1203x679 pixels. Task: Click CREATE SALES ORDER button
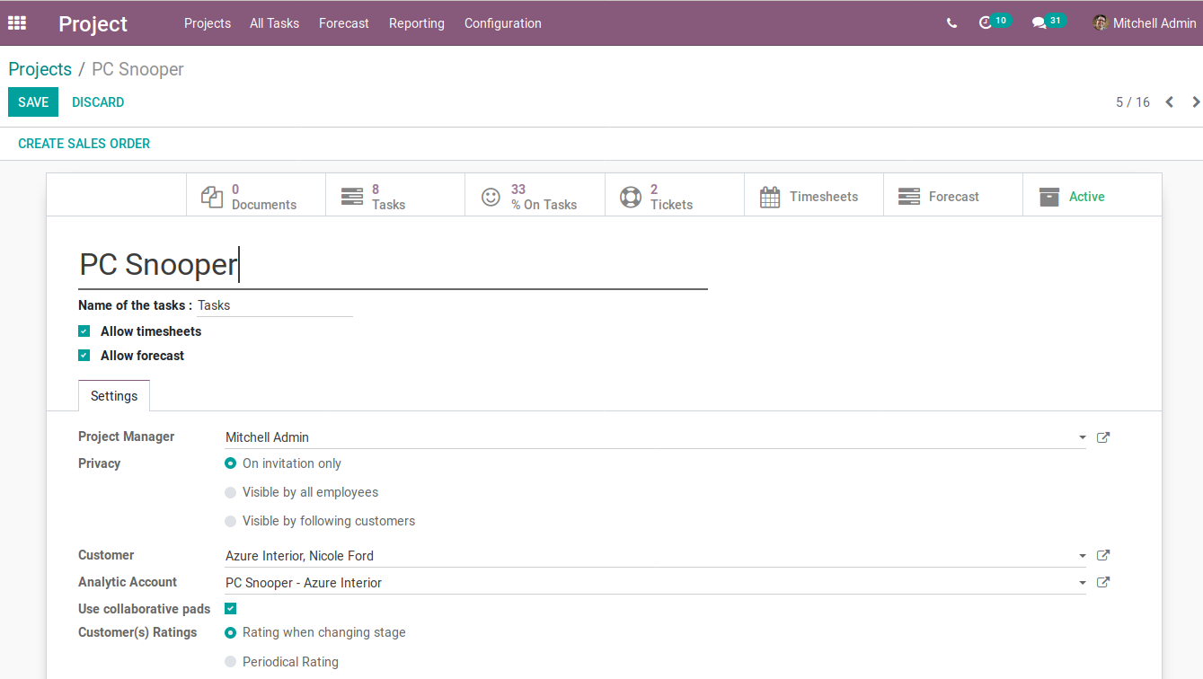(x=84, y=144)
